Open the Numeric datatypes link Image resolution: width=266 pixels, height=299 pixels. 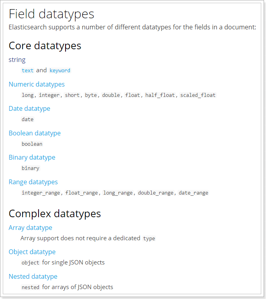[37, 84]
